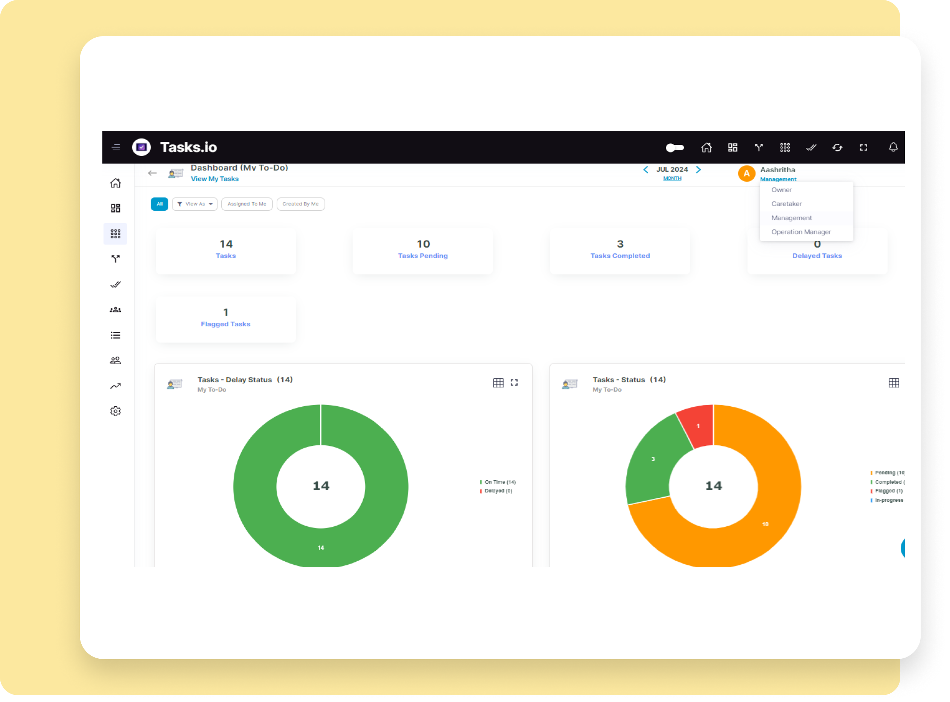Open the View As dropdown
This screenshot has height=702, width=950.
click(x=195, y=204)
